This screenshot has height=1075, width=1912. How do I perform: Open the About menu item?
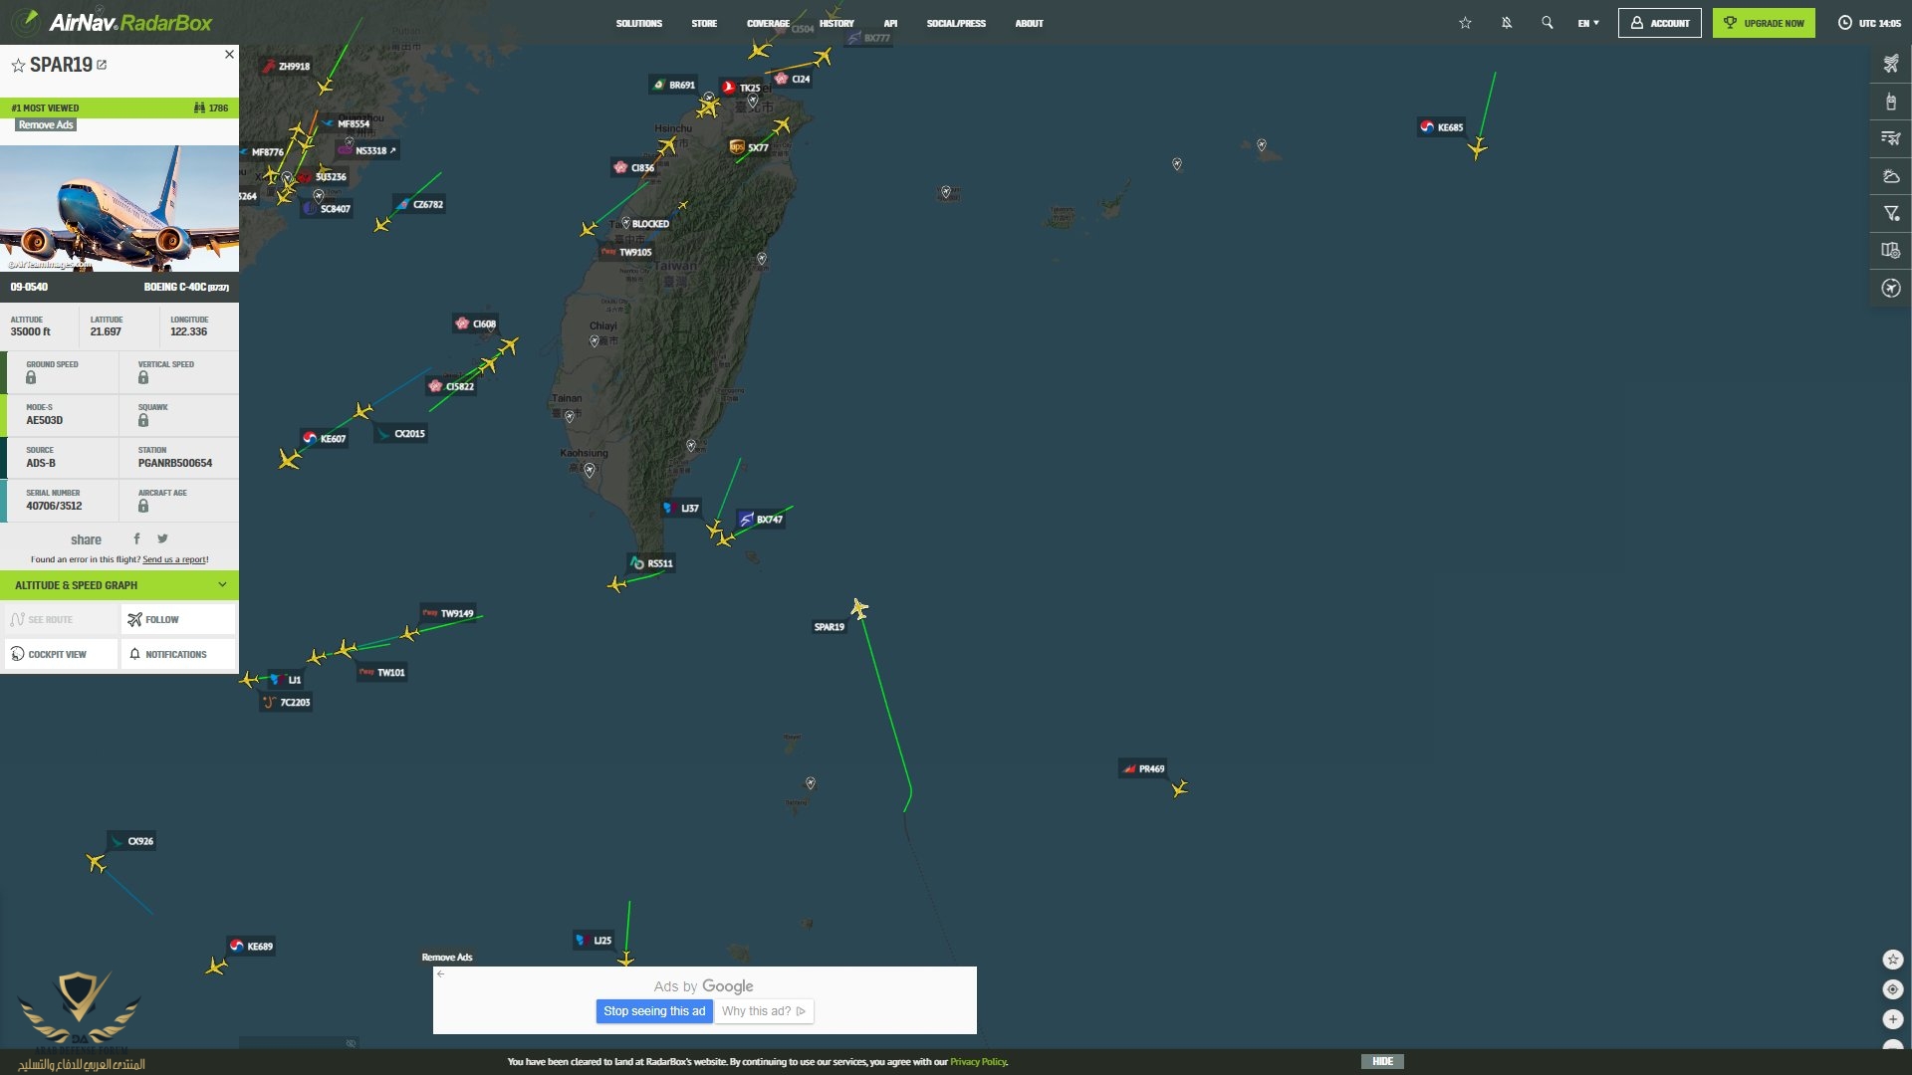(1030, 23)
